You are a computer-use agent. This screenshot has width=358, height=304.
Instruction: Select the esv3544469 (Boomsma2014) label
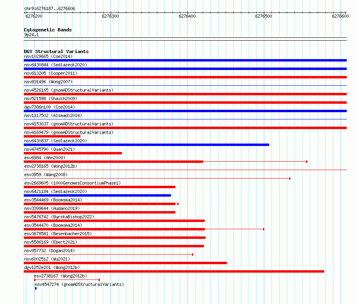tap(53, 200)
